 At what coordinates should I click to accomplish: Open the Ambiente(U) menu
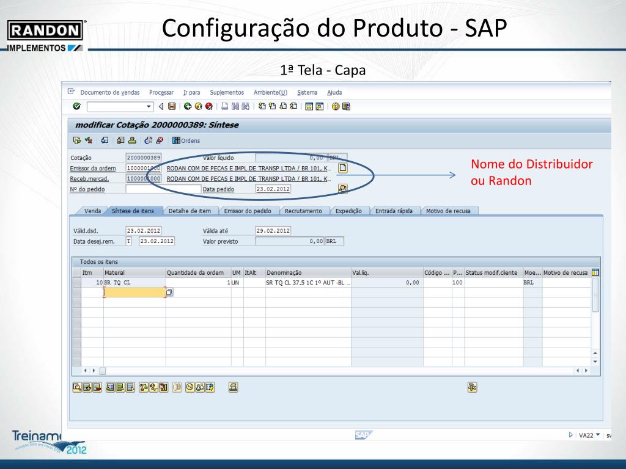270,93
